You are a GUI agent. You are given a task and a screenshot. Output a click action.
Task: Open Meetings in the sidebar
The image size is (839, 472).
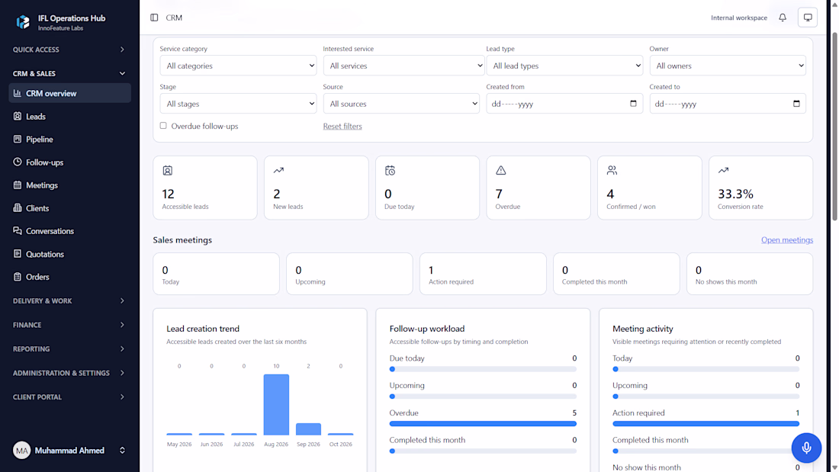click(69, 185)
